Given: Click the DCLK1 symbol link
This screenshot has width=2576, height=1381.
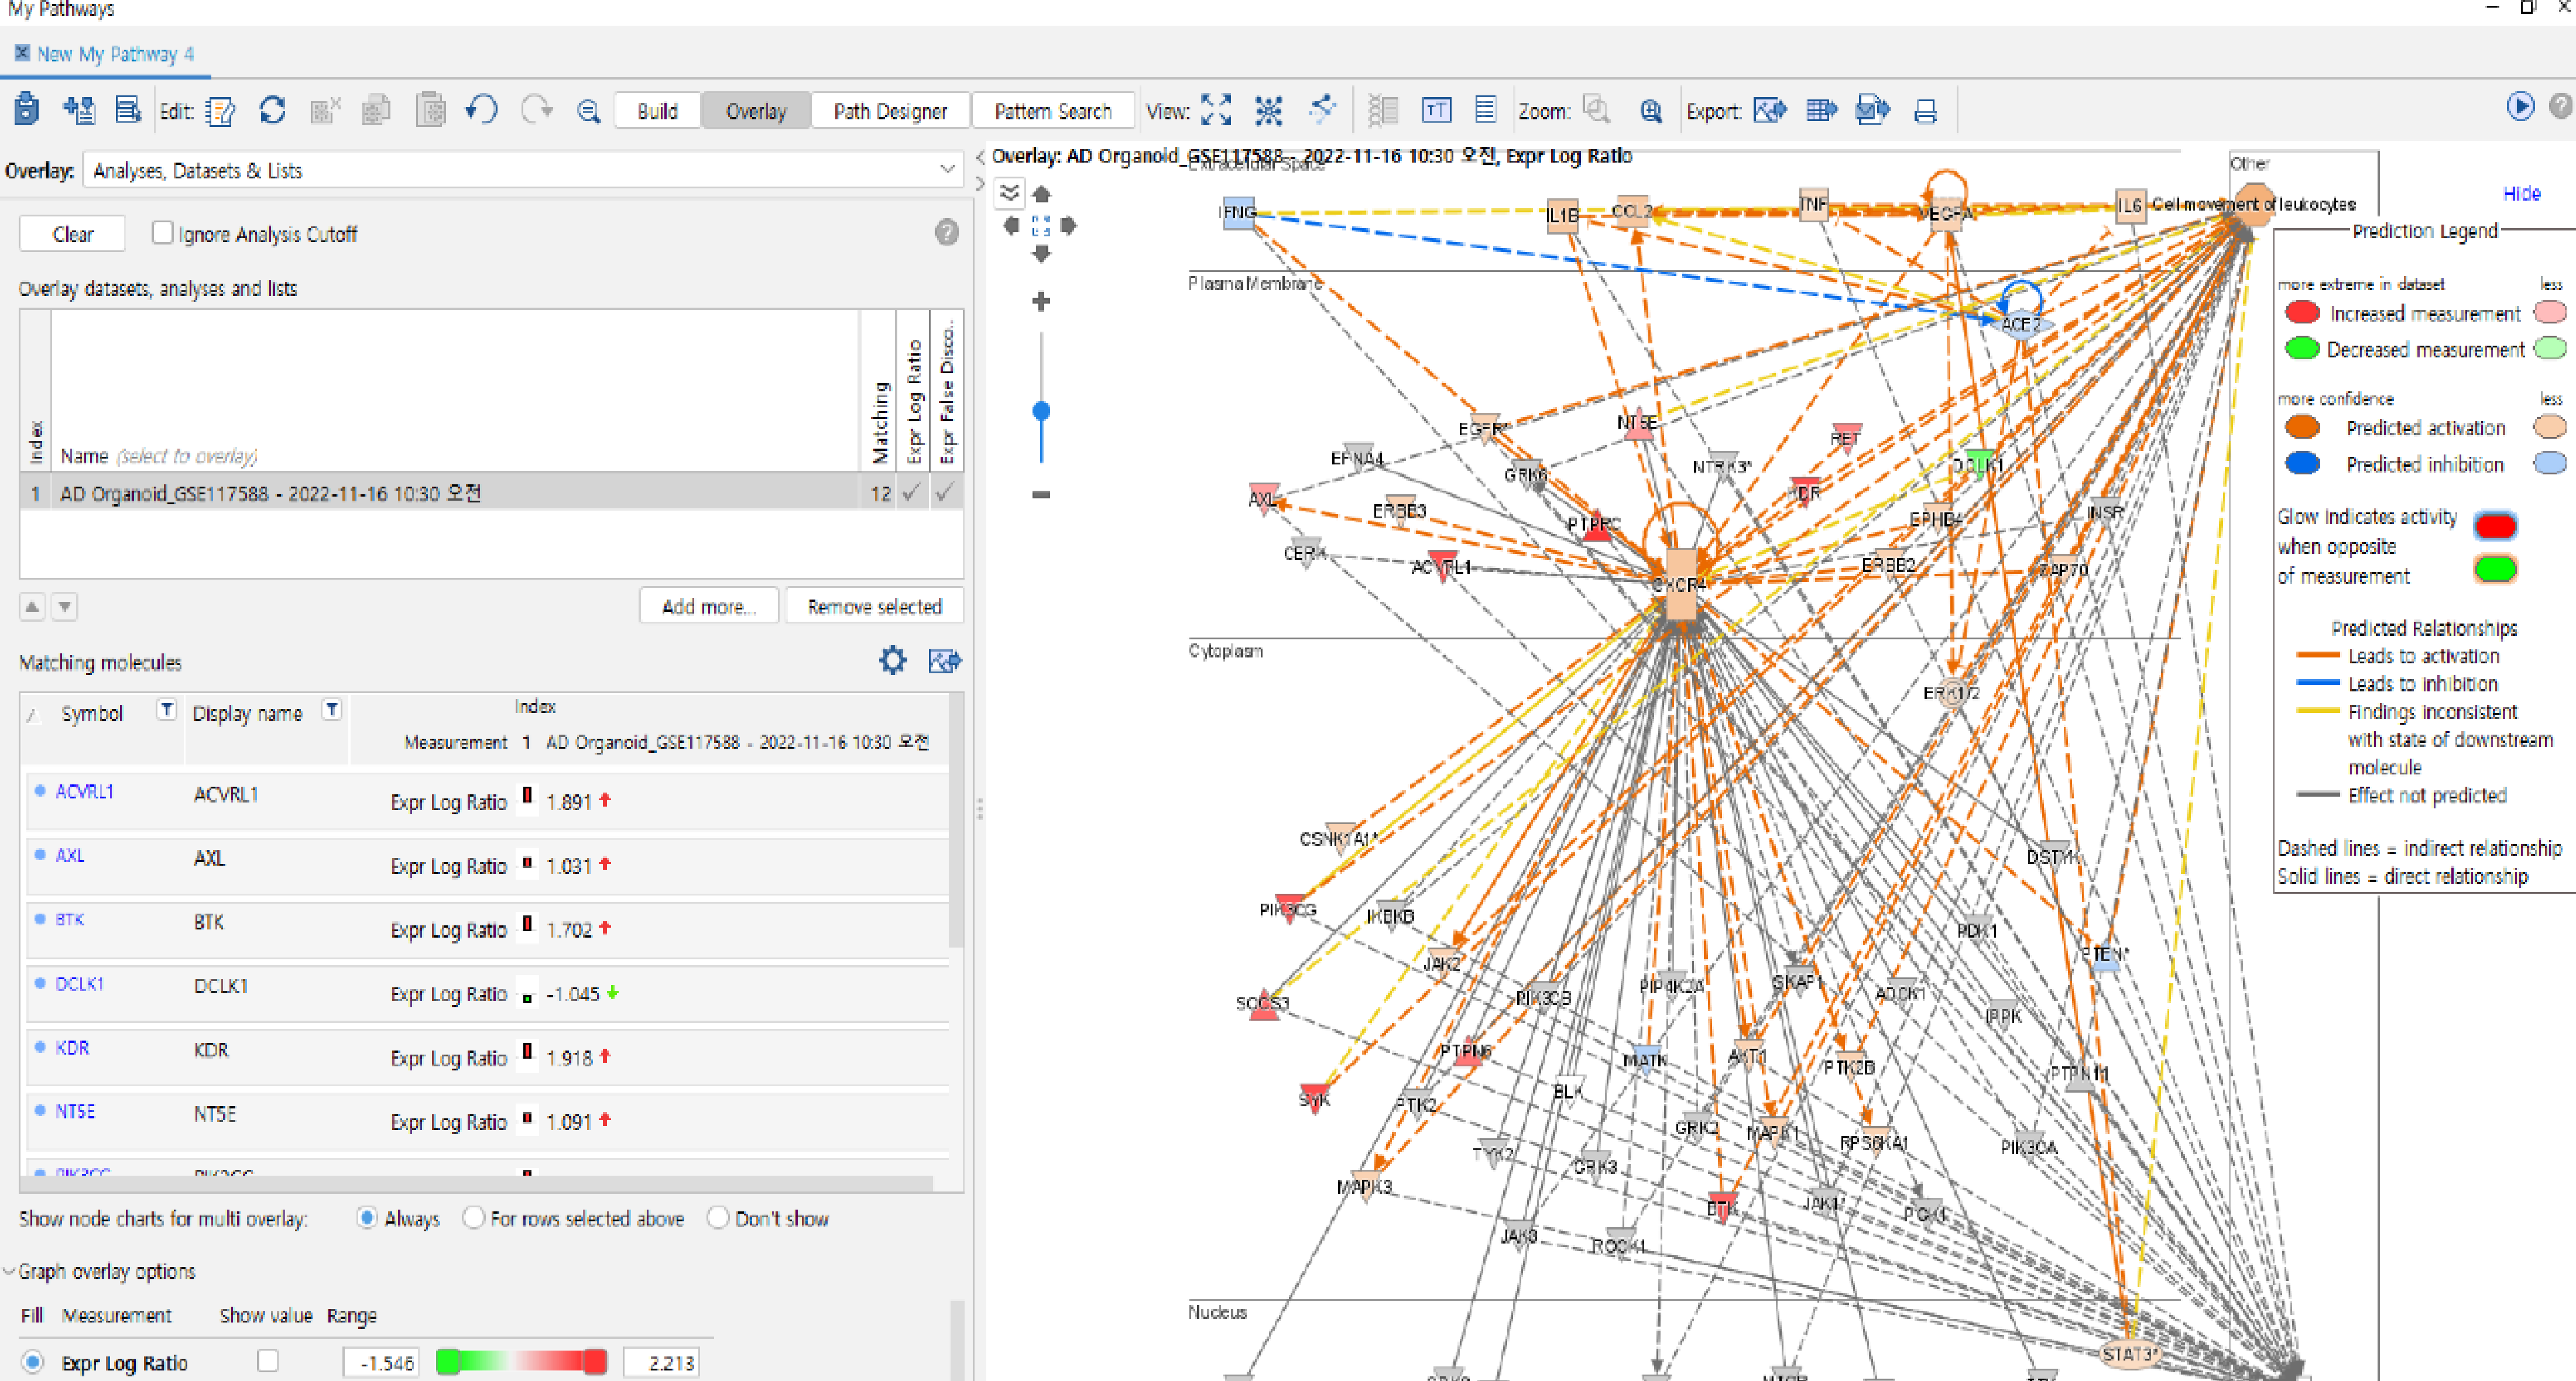Looking at the screenshot, I should coord(79,983).
